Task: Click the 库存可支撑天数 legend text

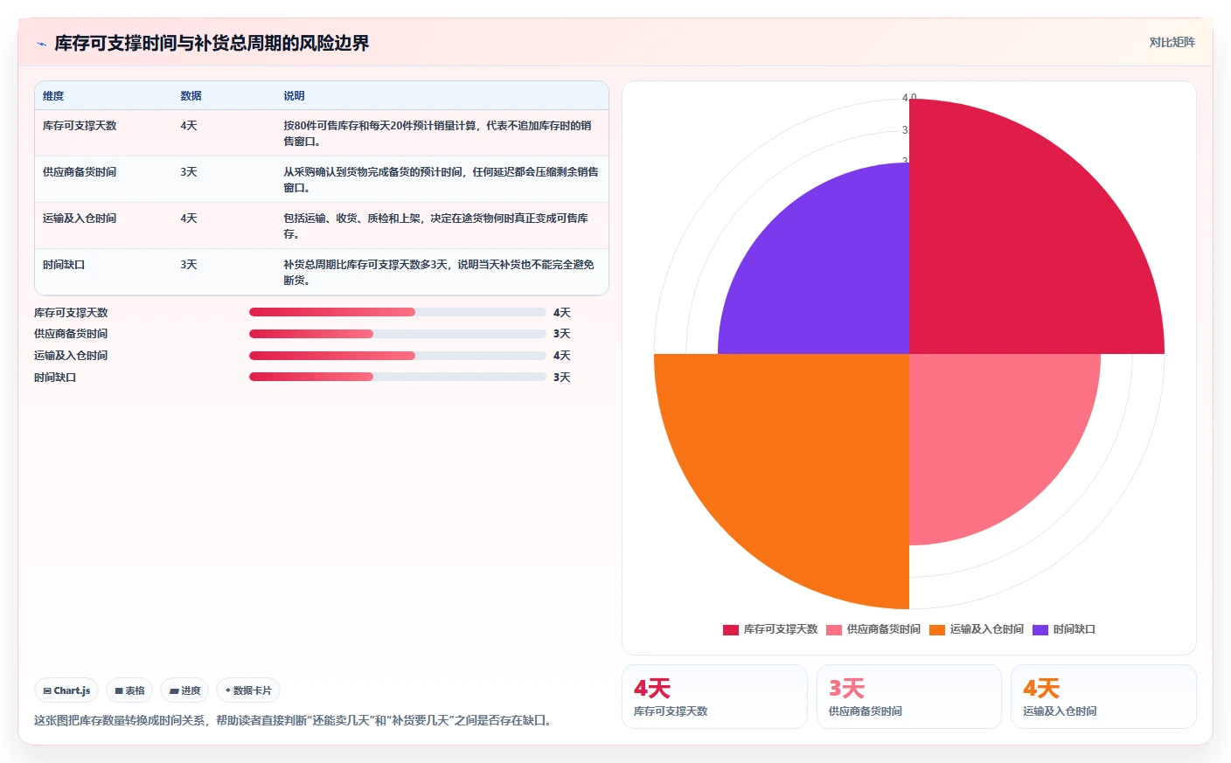Action: tap(780, 629)
